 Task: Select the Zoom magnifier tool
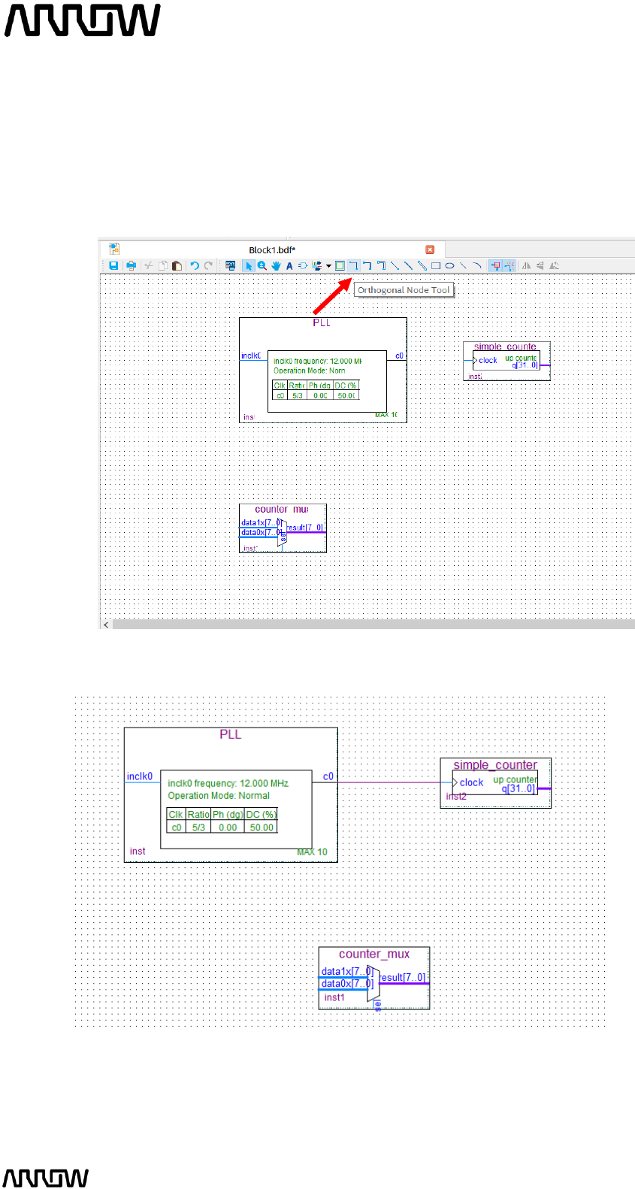(x=262, y=265)
